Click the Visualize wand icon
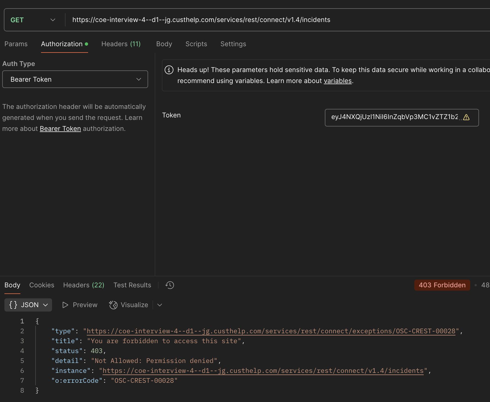The height and width of the screenshot is (402, 490). [x=113, y=305]
